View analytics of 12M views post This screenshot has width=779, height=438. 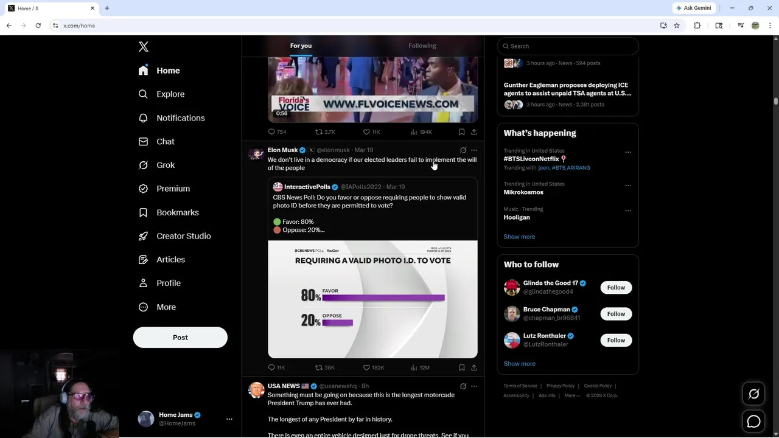click(421, 368)
